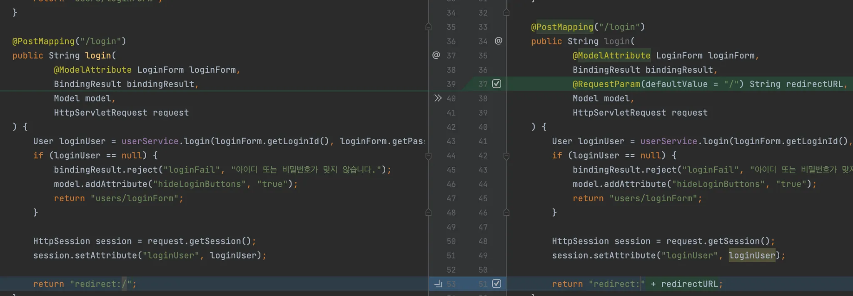Image resolution: width=853 pixels, height=296 pixels.
Task: Click the Korean error message string in the left pane
Action: [306, 170]
